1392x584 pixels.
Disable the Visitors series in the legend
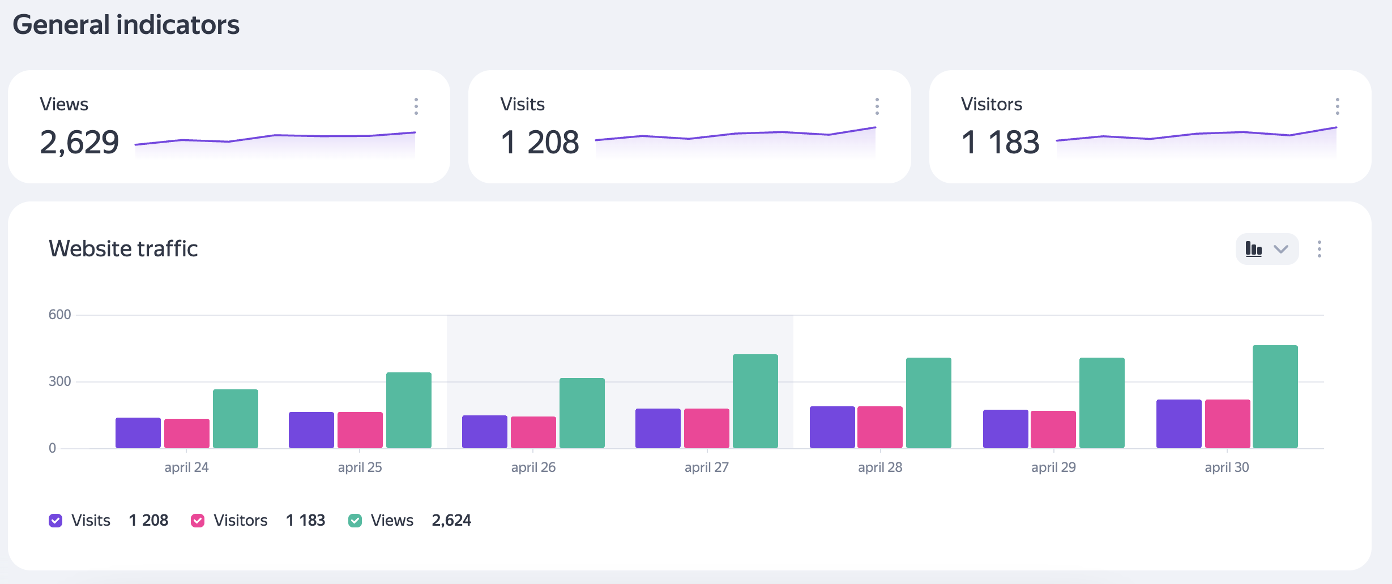[x=198, y=519]
